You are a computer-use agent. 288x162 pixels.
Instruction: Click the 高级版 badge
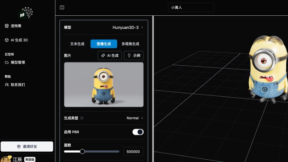click(30, 159)
